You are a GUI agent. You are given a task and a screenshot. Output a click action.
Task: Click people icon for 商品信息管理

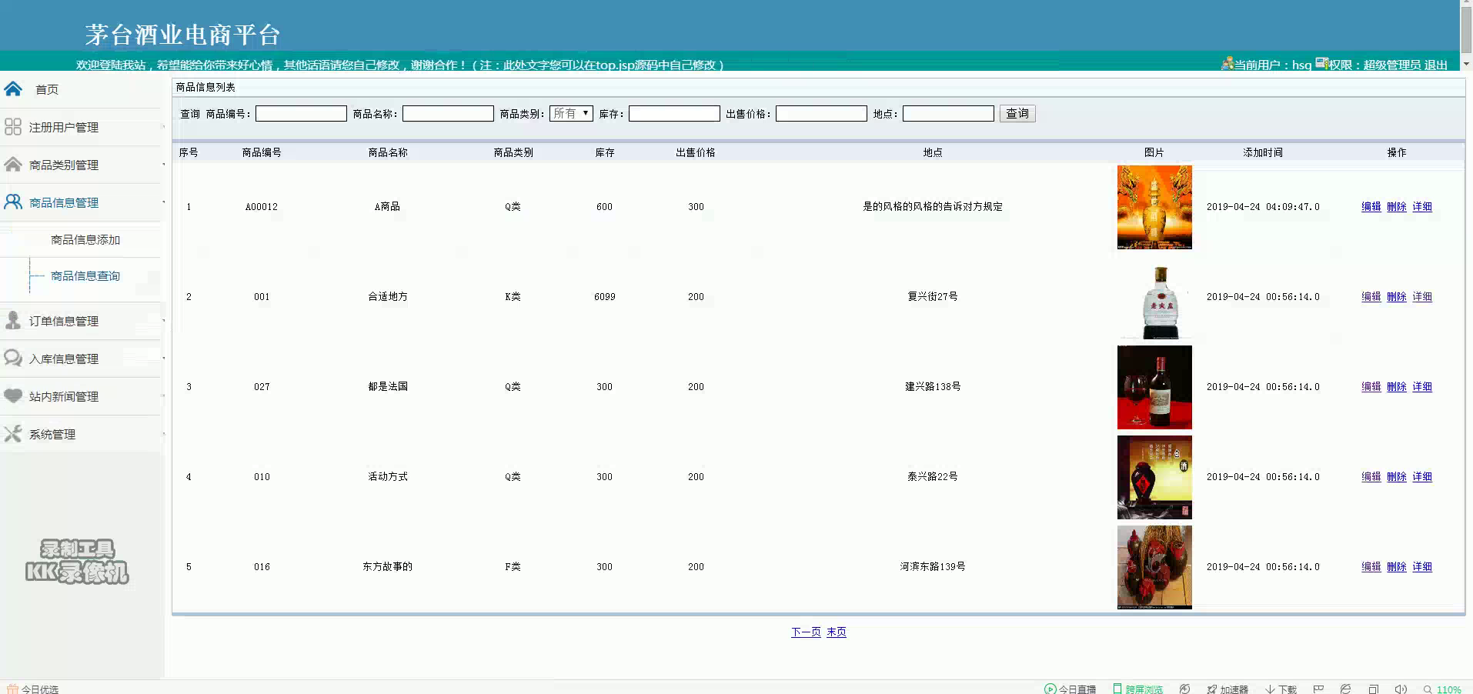click(13, 202)
